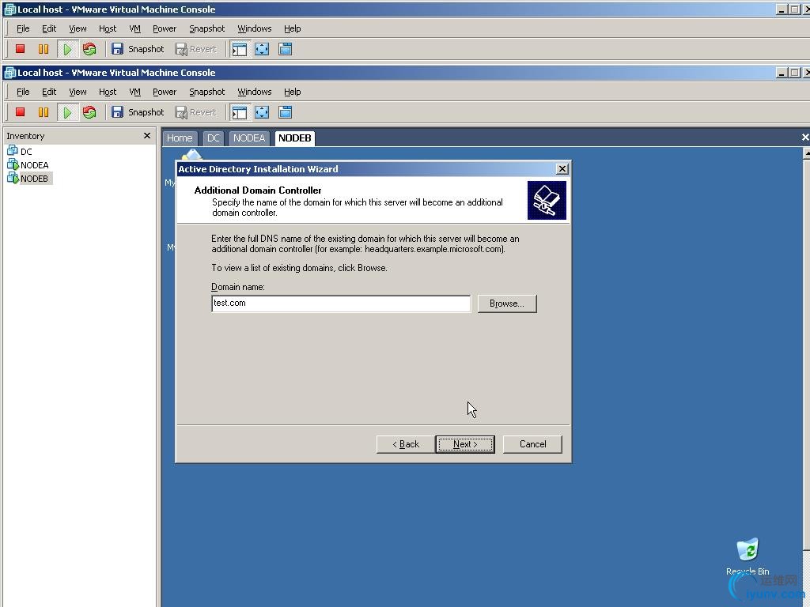Click the full screen icon in the lower console window
This screenshot has height=607, width=810.
(x=262, y=112)
